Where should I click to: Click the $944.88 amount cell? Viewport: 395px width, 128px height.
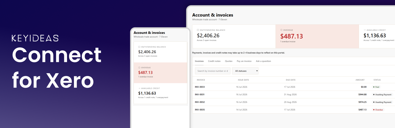362,94
